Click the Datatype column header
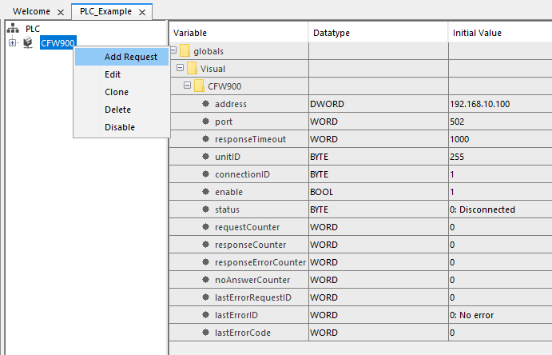Viewport: 552px width, 355px height. pyautogui.click(x=331, y=33)
